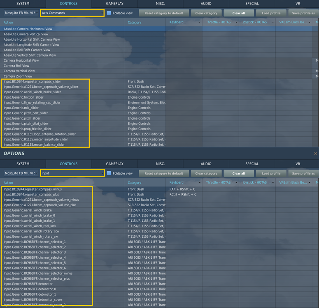This screenshot has height=308, width=319.
Task: Click Clear category button in lower window
Action: [206, 173]
